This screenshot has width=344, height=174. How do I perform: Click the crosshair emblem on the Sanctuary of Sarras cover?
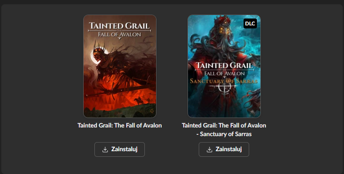[x=224, y=89]
